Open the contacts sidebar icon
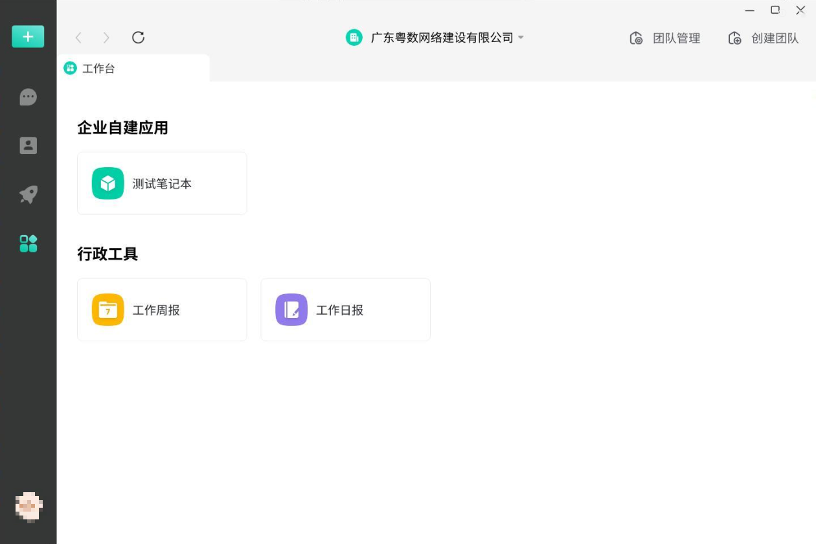The image size is (816, 544). point(28,146)
